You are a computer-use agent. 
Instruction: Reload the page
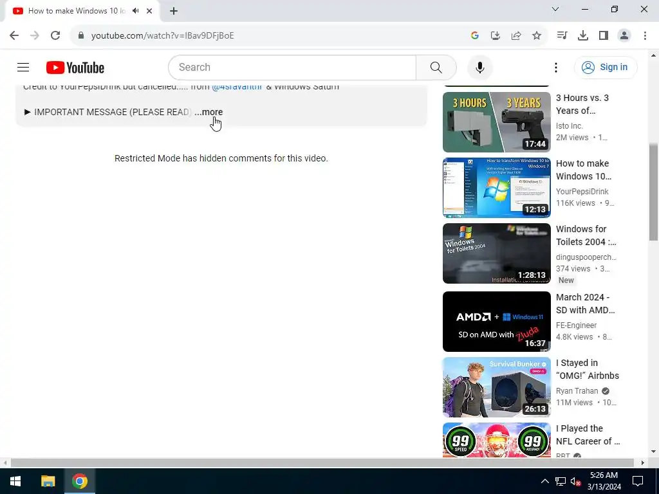(x=55, y=35)
